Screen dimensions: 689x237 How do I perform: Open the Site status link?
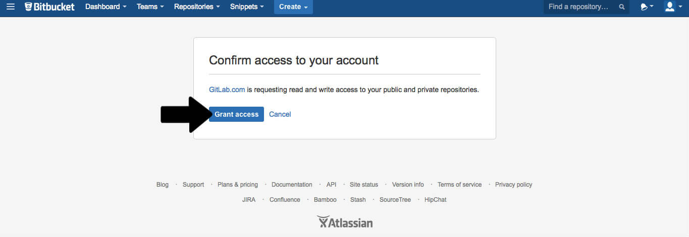pos(363,185)
